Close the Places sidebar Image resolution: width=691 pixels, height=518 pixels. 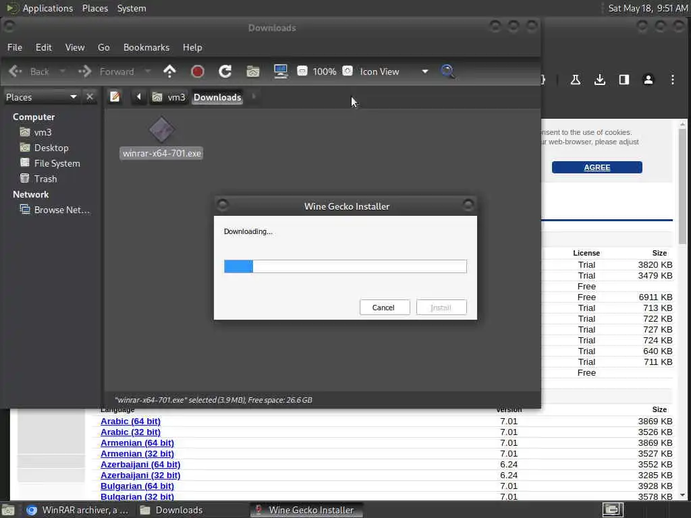pos(90,96)
